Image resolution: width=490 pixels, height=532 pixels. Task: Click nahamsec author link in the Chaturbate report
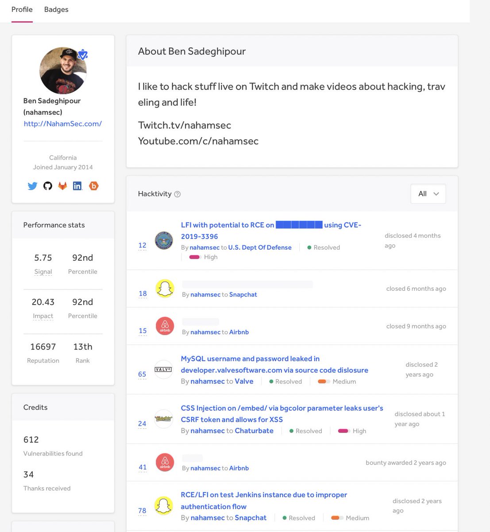coord(208,431)
